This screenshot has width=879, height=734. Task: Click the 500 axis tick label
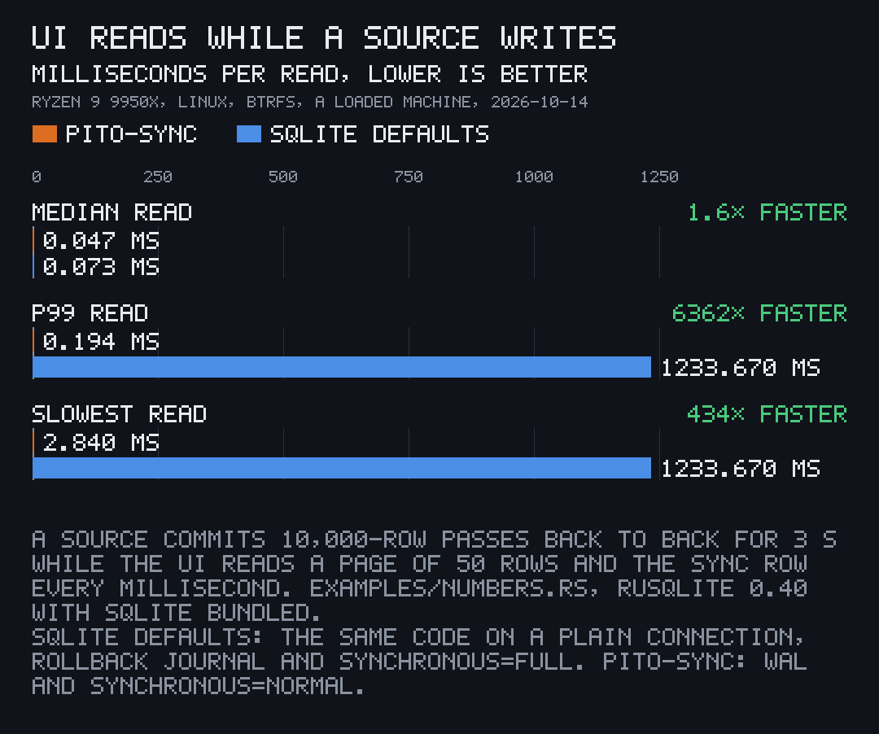[x=283, y=177]
